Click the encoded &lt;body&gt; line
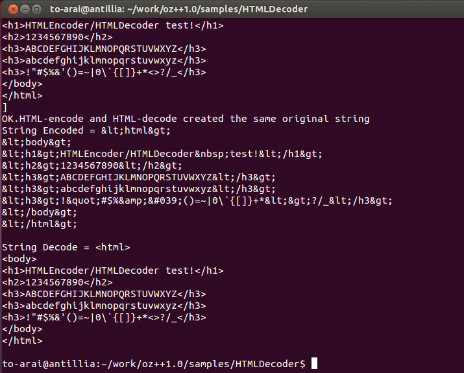This screenshot has width=464, height=373. pos(37,142)
